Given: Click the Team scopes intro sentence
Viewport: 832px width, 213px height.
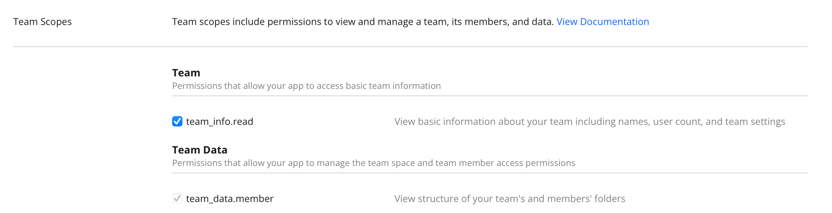Looking at the screenshot, I should (x=363, y=22).
